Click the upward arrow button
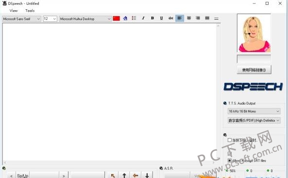The width and height of the screenshot is (288, 178). pyautogui.click(x=124, y=175)
